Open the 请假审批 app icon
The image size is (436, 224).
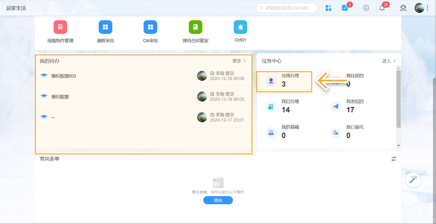pyautogui.click(x=105, y=27)
